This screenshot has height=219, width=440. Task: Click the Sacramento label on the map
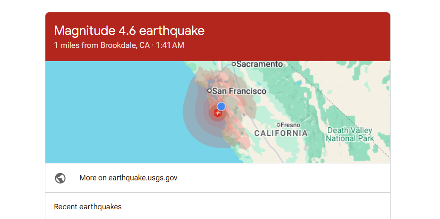click(x=259, y=64)
